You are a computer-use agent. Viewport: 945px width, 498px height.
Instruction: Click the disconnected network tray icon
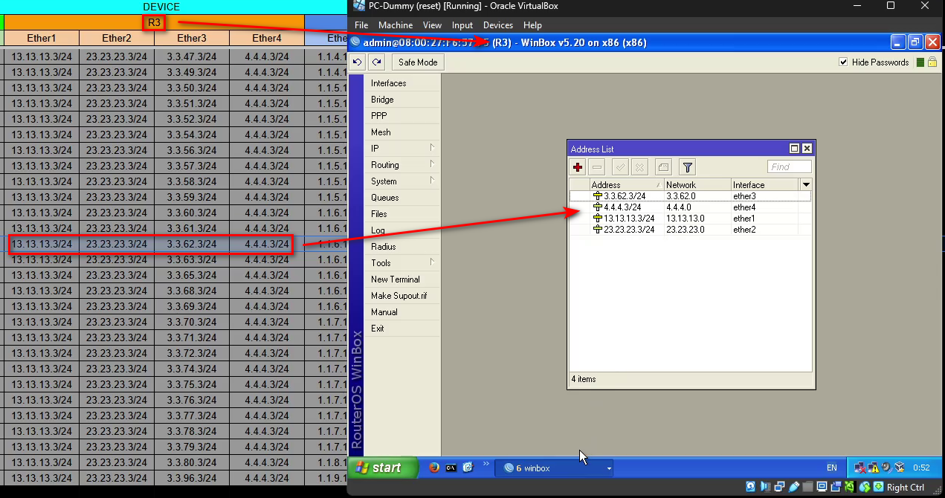point(860,468)
